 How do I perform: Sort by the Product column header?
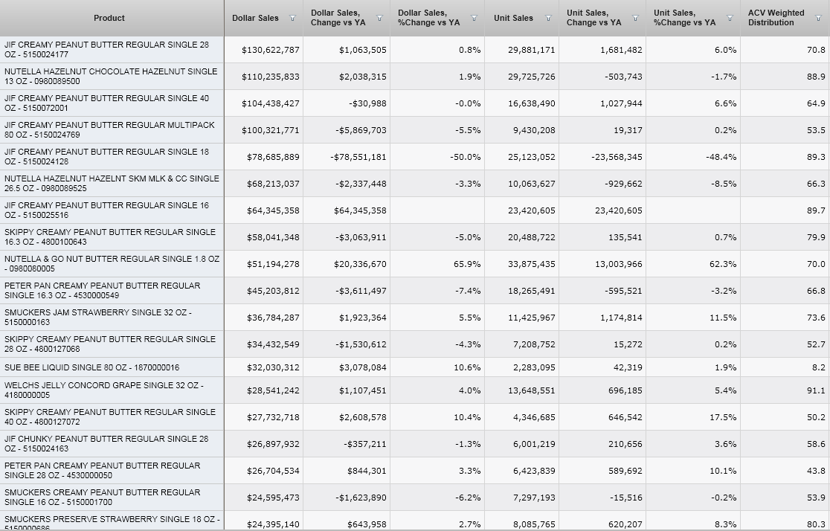point(109,18)
